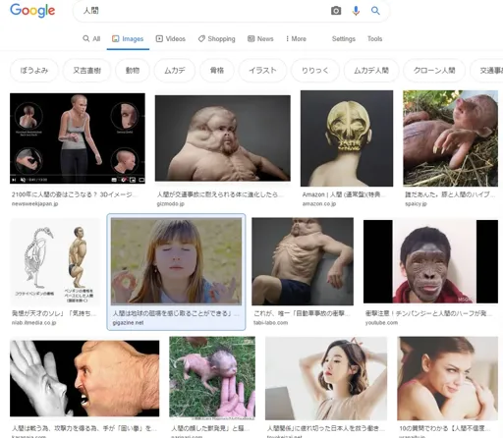This screenshot has width=503, height=438.
Task: Start voice search with microphone icon
Action: (356, 11)
